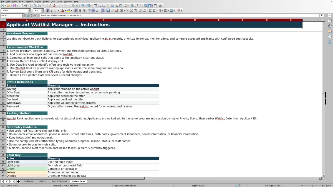Toggle Freeze Rows and Columns

pos(149,6)
